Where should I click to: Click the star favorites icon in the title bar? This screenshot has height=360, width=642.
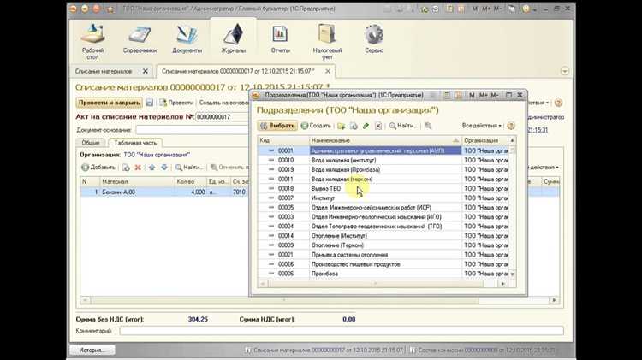pyautogui.click(x=110, y=9)
